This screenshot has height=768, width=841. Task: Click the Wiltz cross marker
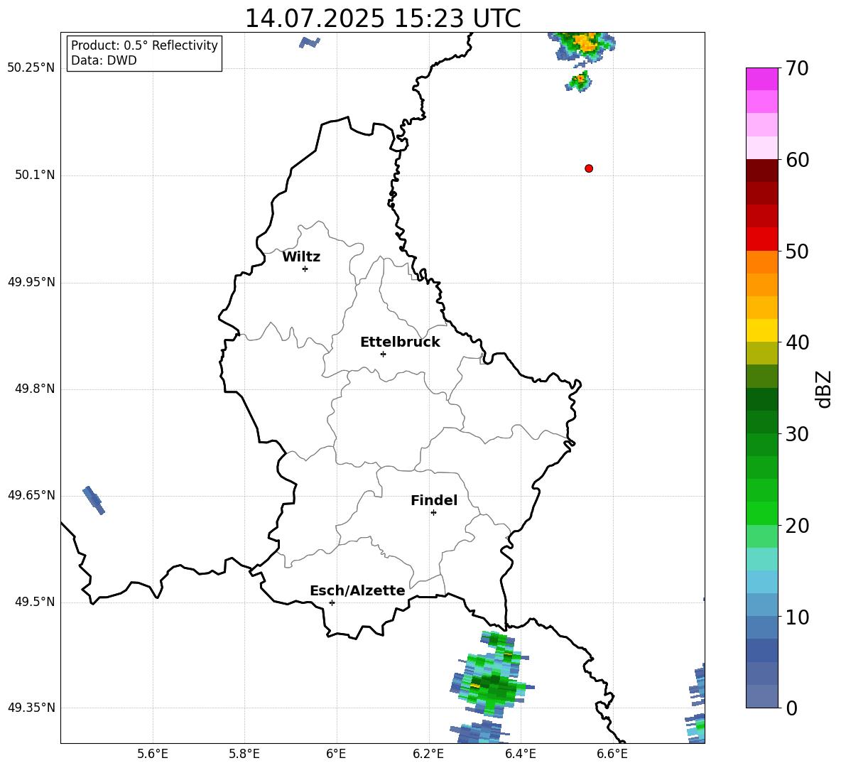pyautogui.click(x=305, y=269)
